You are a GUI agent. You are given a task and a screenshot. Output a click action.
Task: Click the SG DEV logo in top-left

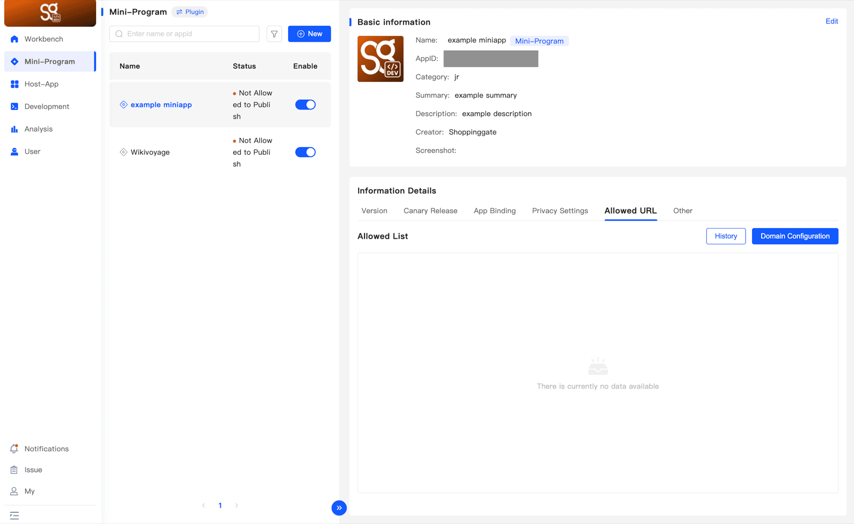pos(50,13)
